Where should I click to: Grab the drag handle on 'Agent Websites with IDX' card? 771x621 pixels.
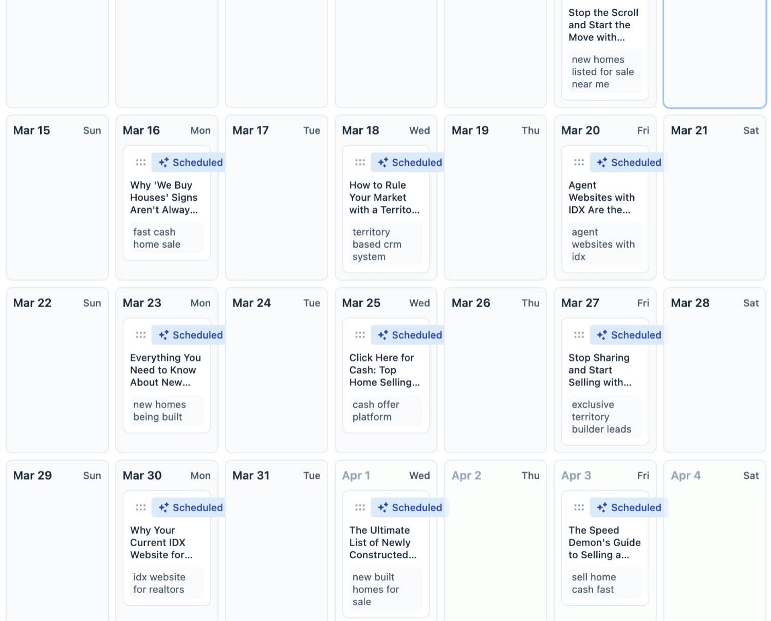coord(579,162)
